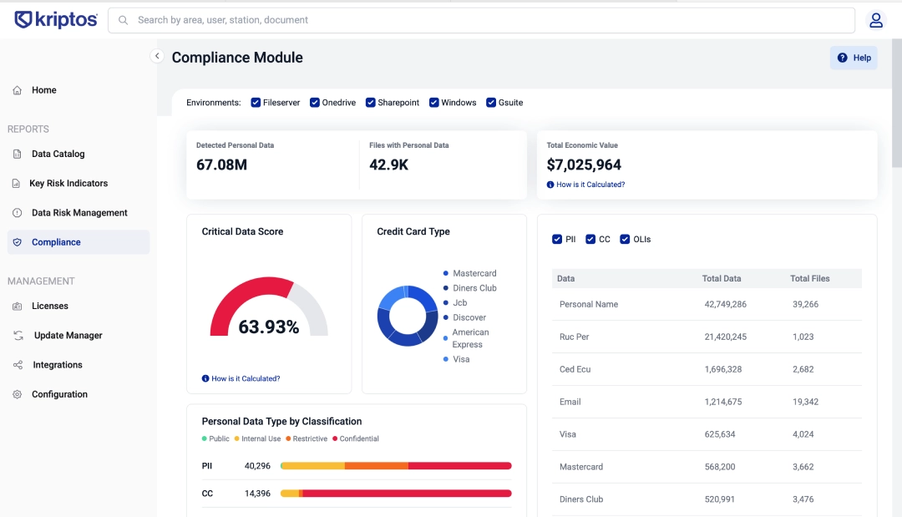
Task: Click the Update Manager sync icon
Action: (18, 335)
